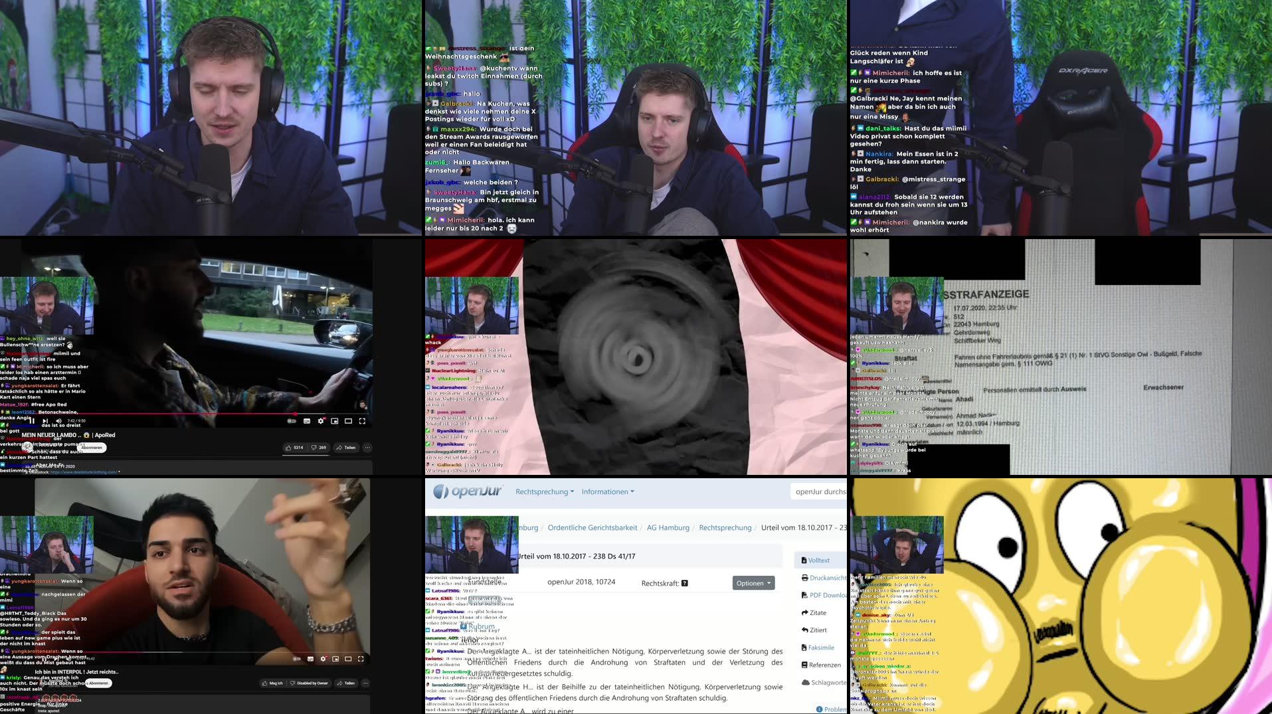Enter miniplayer mode on the video player
Viewport: 1272px width, 714px height.
click(335, 420)
